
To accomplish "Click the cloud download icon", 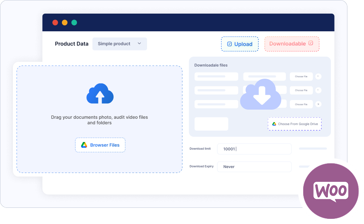I will (260, 95).
